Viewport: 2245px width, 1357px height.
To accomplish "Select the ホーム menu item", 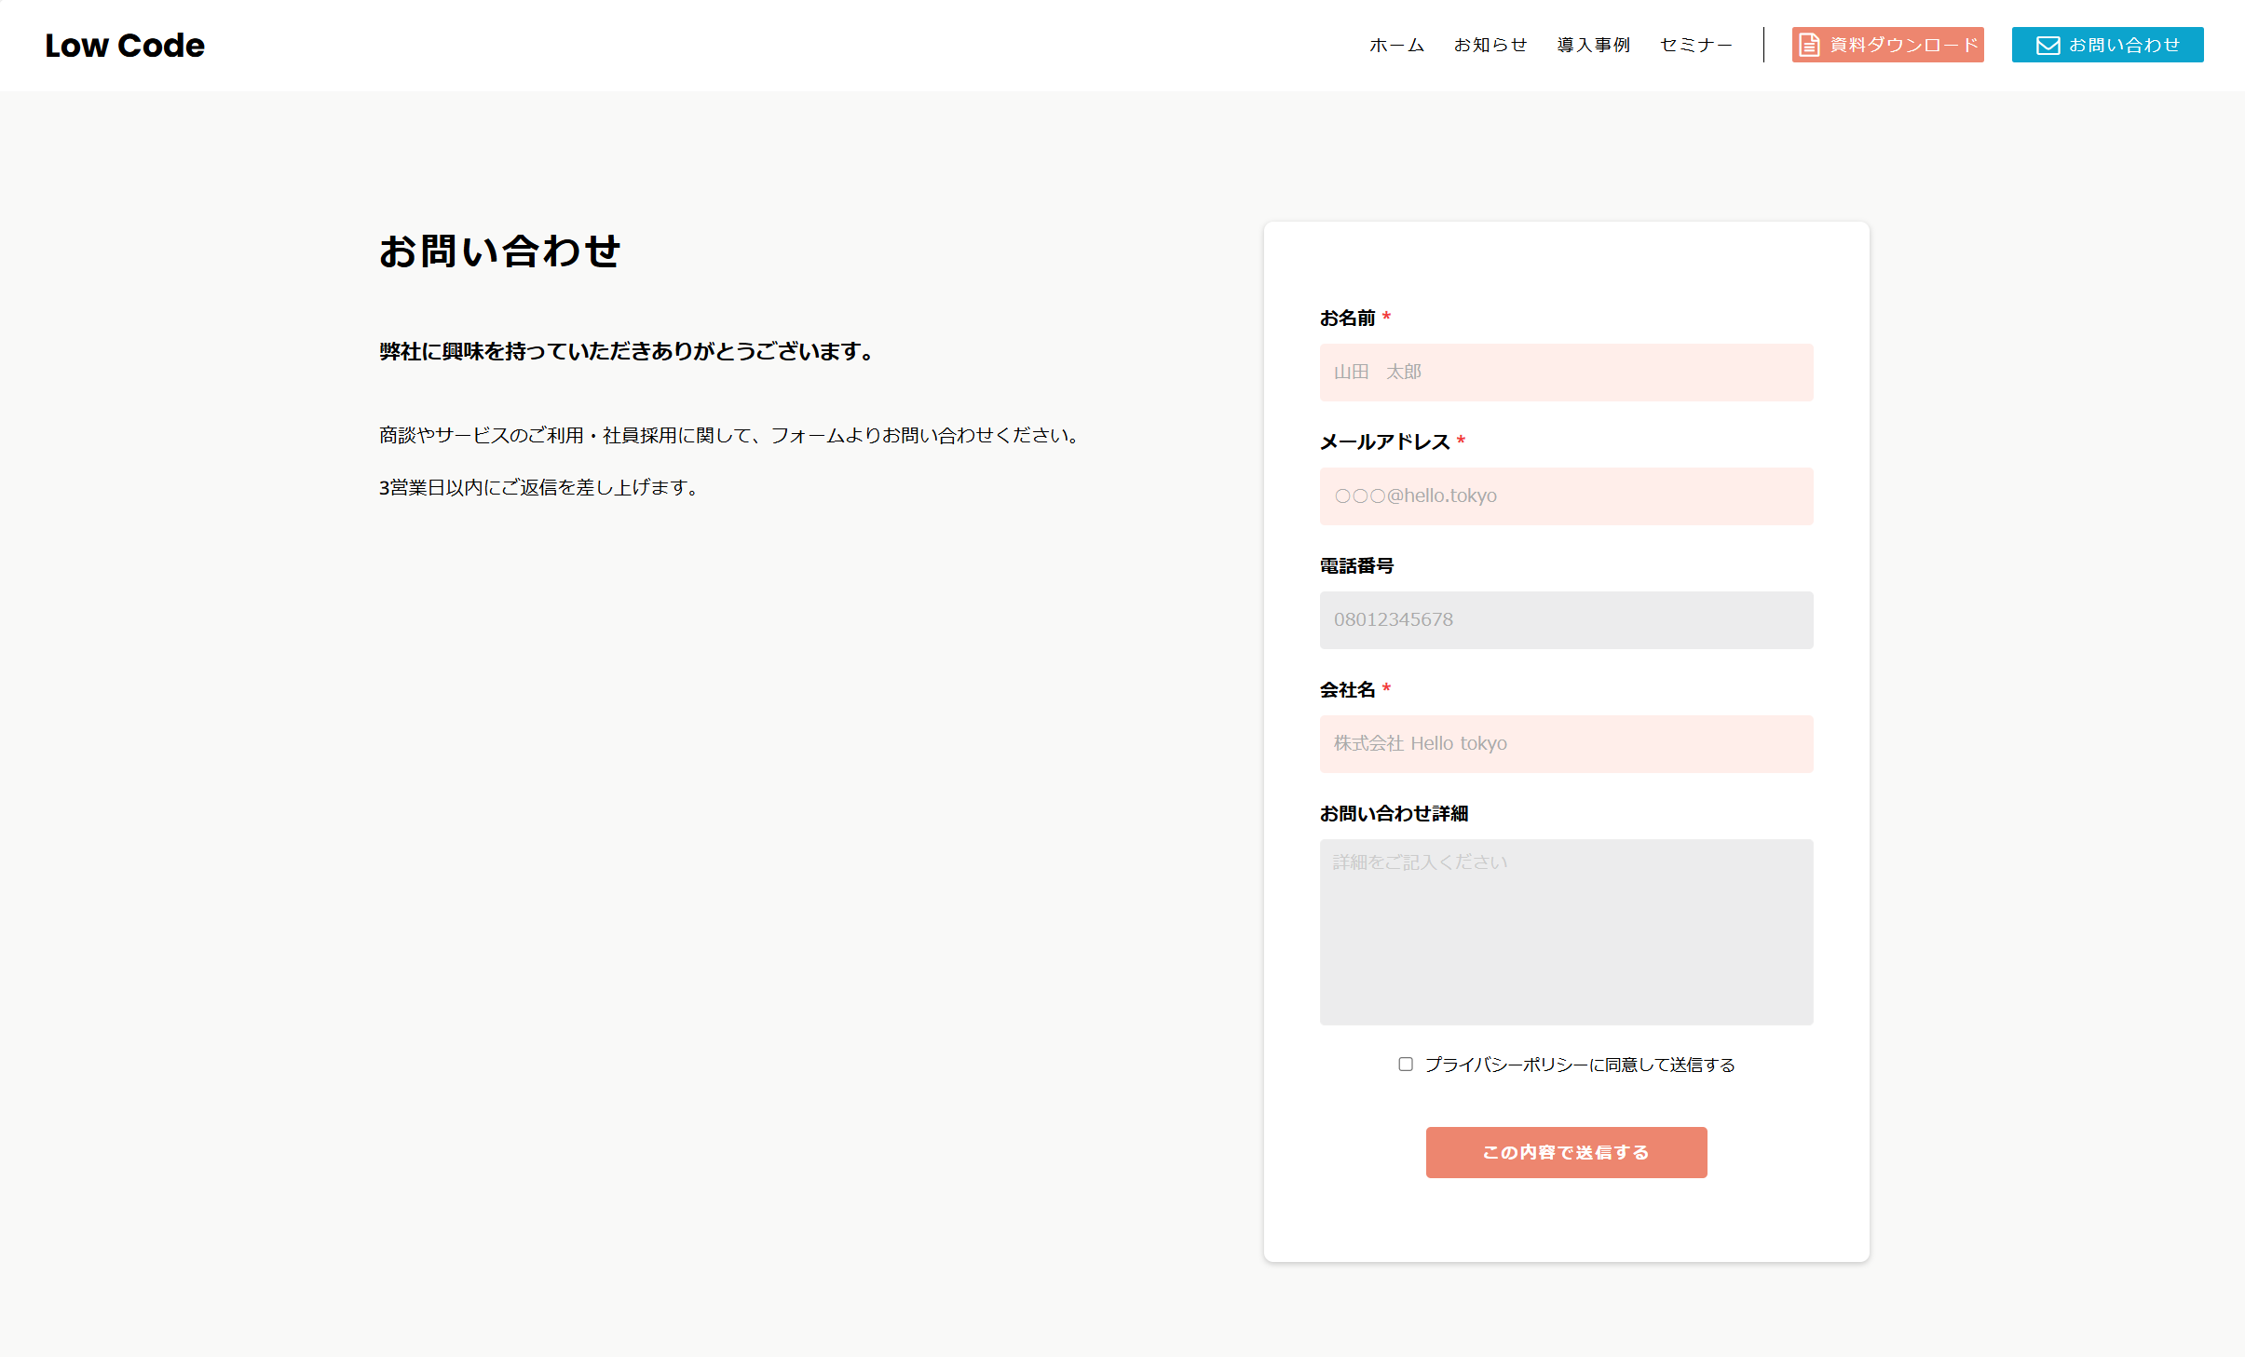I will 1395,44.
